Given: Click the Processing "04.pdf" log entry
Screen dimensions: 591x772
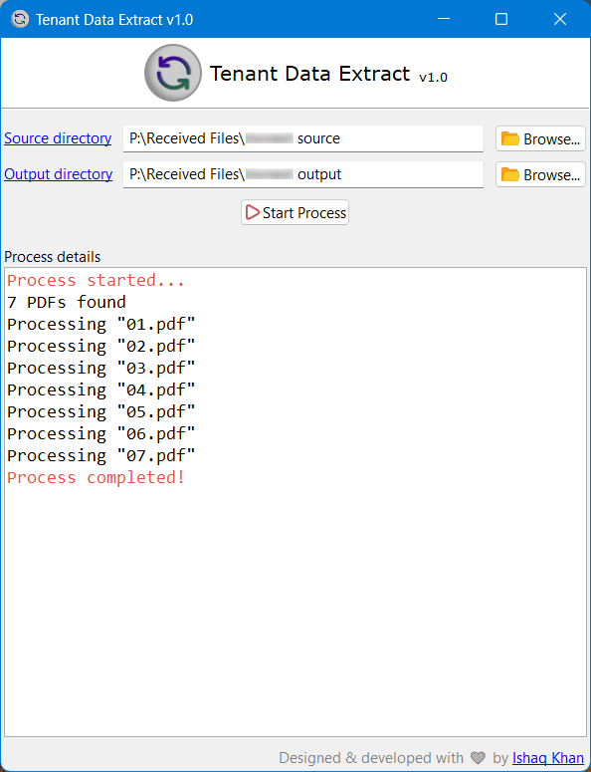Looking at the screenshot, I should point(101,389).
